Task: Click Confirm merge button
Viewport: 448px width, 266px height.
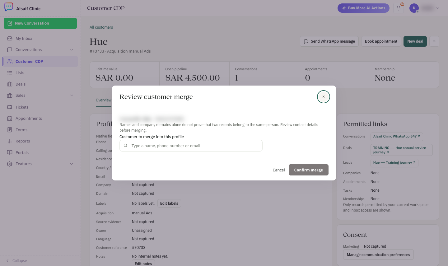Action: (309, 170)
